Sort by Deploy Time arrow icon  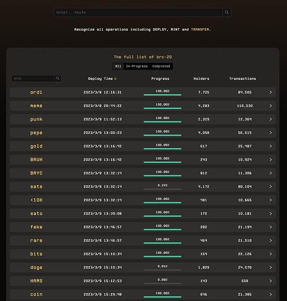[x=115, y=78]
